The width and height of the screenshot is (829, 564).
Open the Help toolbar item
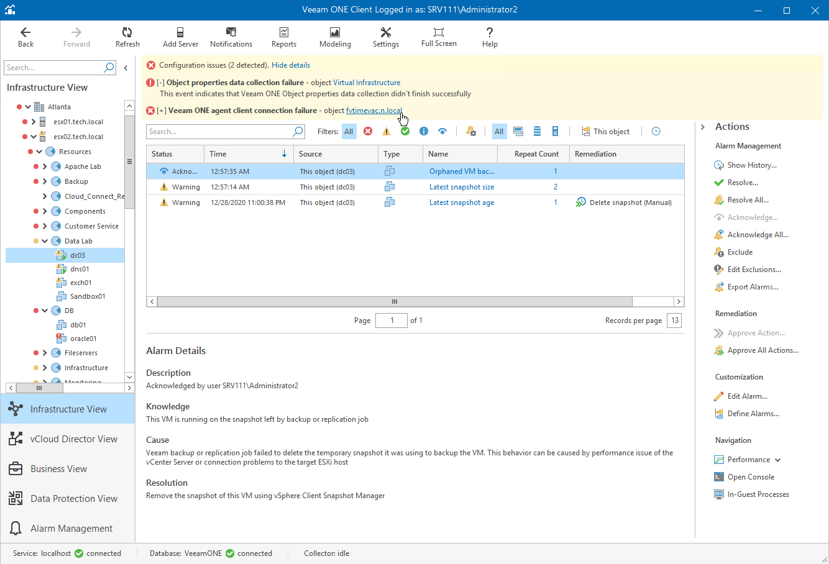[490, 37]
